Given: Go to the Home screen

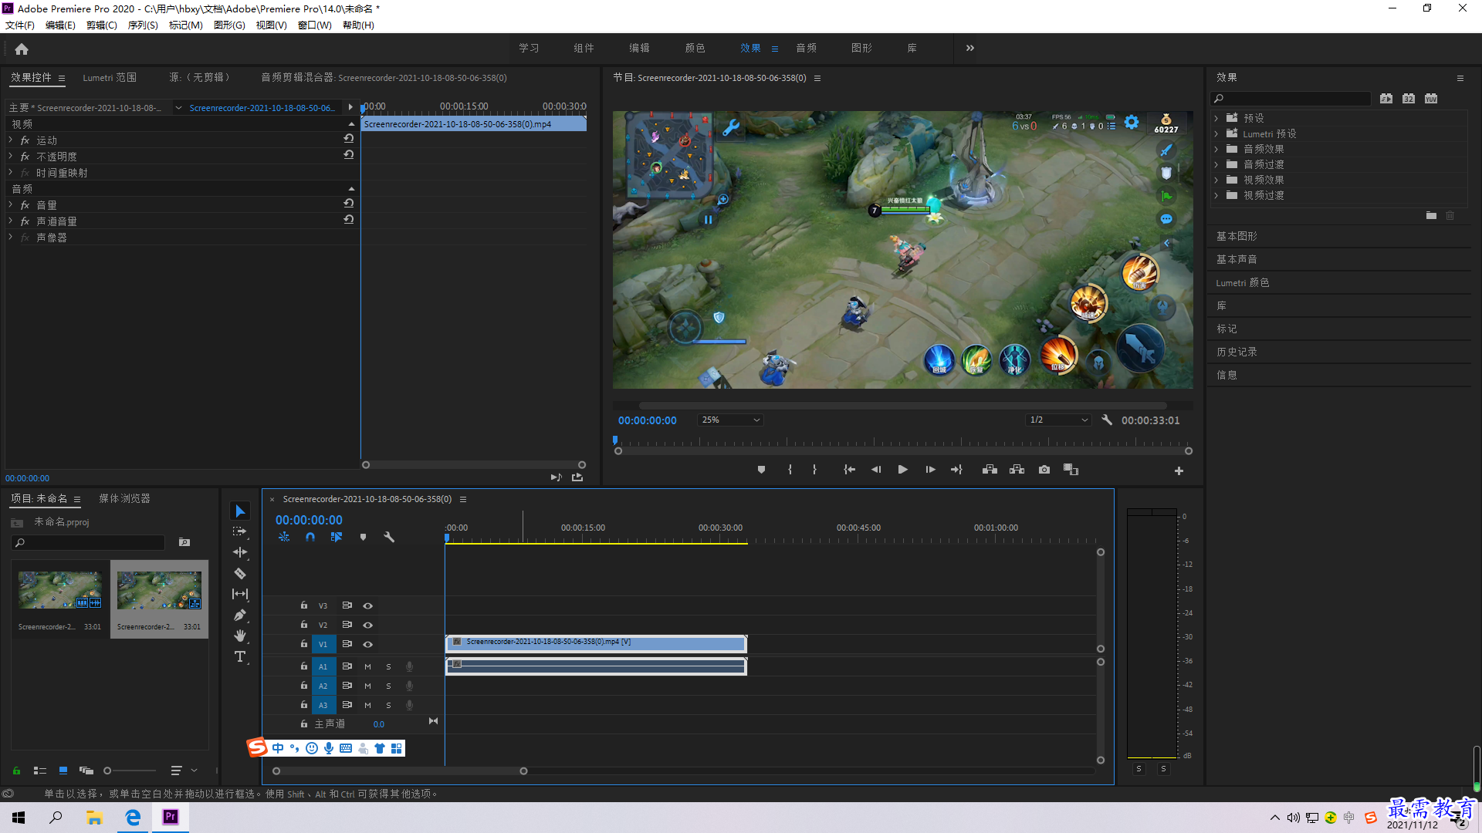Looking at the screenshot, I should coord(22,49).
